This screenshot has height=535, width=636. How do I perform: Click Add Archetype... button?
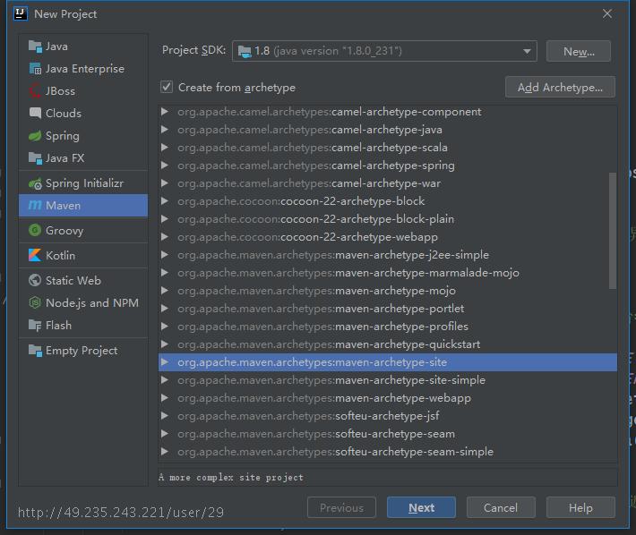point(560,87)
